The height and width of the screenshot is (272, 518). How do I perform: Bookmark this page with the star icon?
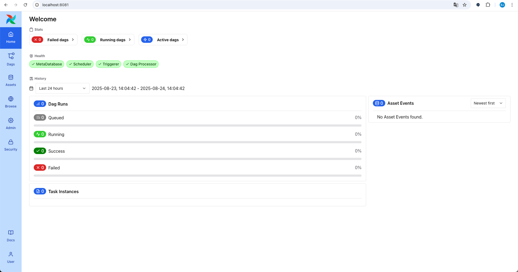coord(465,5)
